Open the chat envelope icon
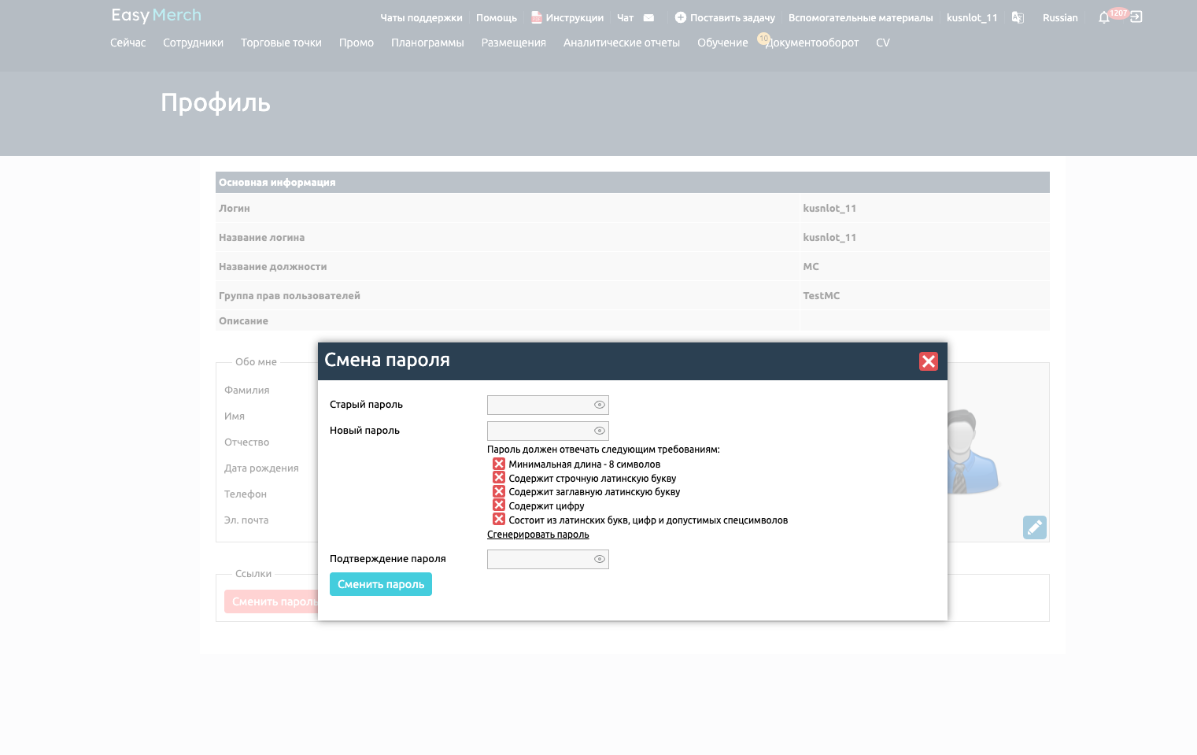This screenshot has width=1197, height=755. [648, 17]
